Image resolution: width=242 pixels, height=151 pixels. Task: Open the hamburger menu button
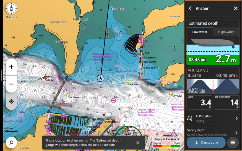coord(233,142)
